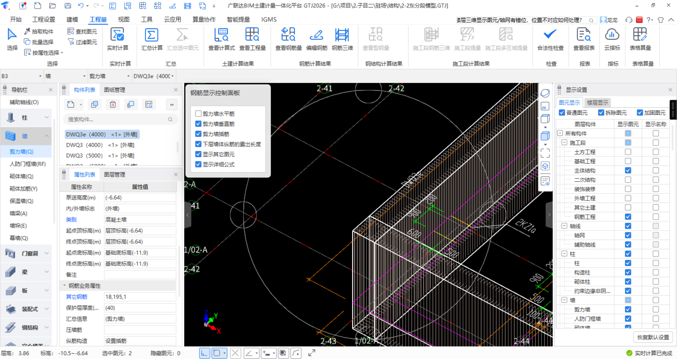Image resolution: width=677 pixels, height=359 pixels.
Task: Collapse 轴线 tree node
Action: [564, 226]
